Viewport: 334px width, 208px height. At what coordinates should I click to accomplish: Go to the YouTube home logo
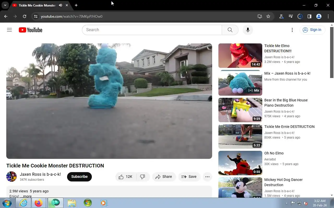click(x=31, y=30)
